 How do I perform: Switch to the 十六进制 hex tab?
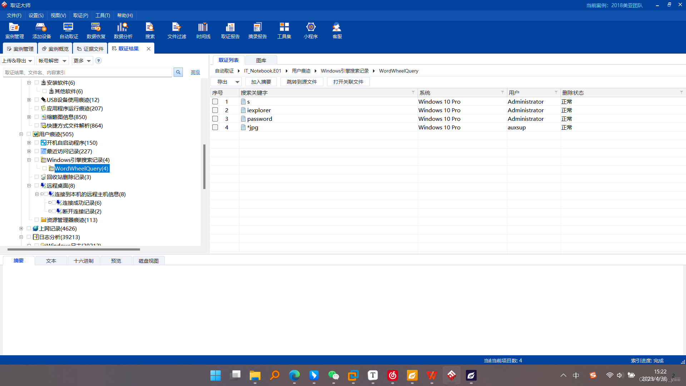pyautogui.click(x=83, y=261)
